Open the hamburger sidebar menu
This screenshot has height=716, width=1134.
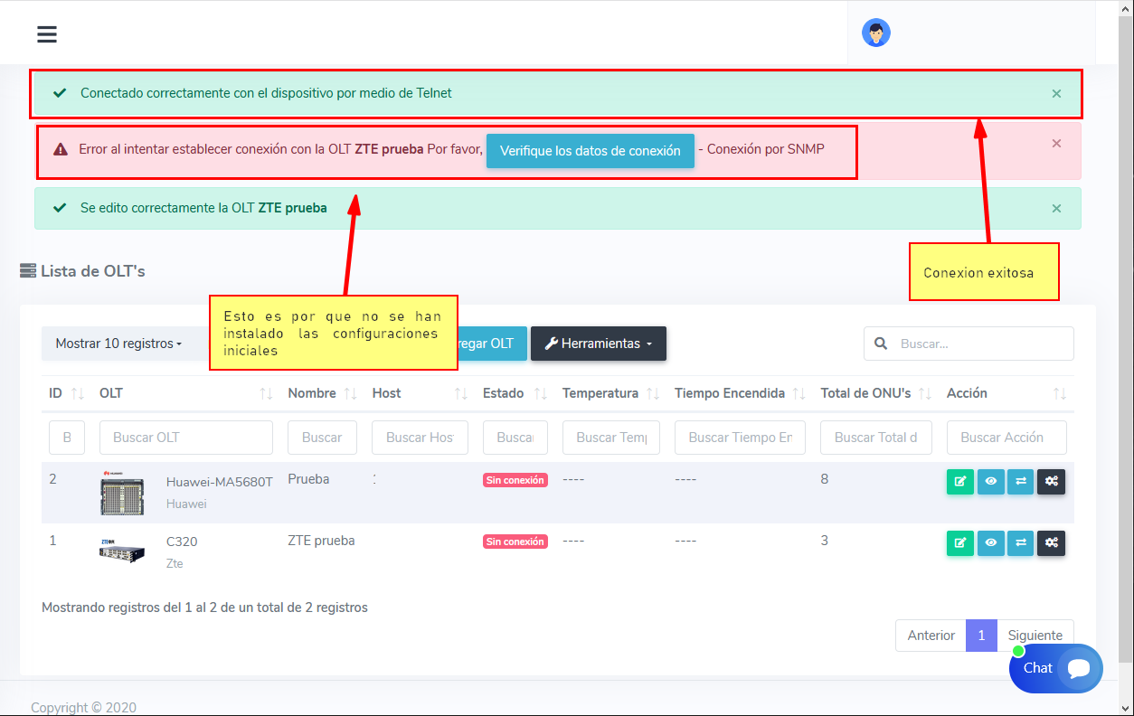(x=47, y=34)
